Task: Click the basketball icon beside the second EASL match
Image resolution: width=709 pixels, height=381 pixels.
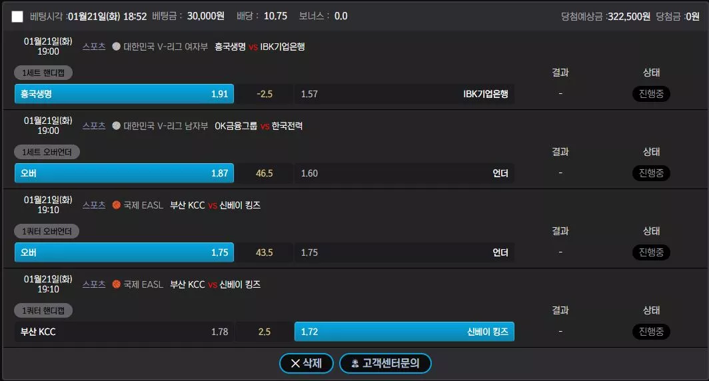Action: pyautogui.click(x=116, y=284)
